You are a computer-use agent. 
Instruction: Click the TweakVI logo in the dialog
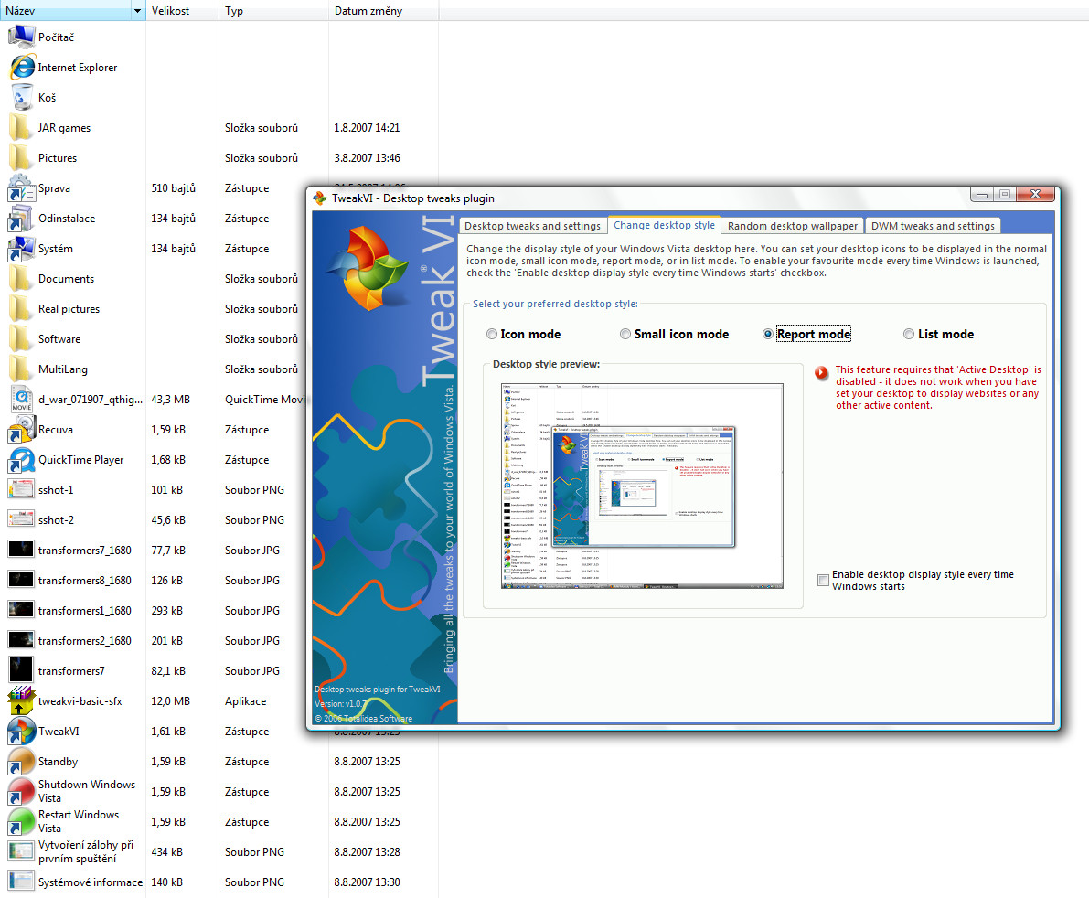click(368, 267)
